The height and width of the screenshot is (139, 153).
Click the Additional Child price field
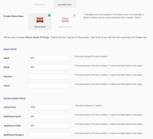49,126
